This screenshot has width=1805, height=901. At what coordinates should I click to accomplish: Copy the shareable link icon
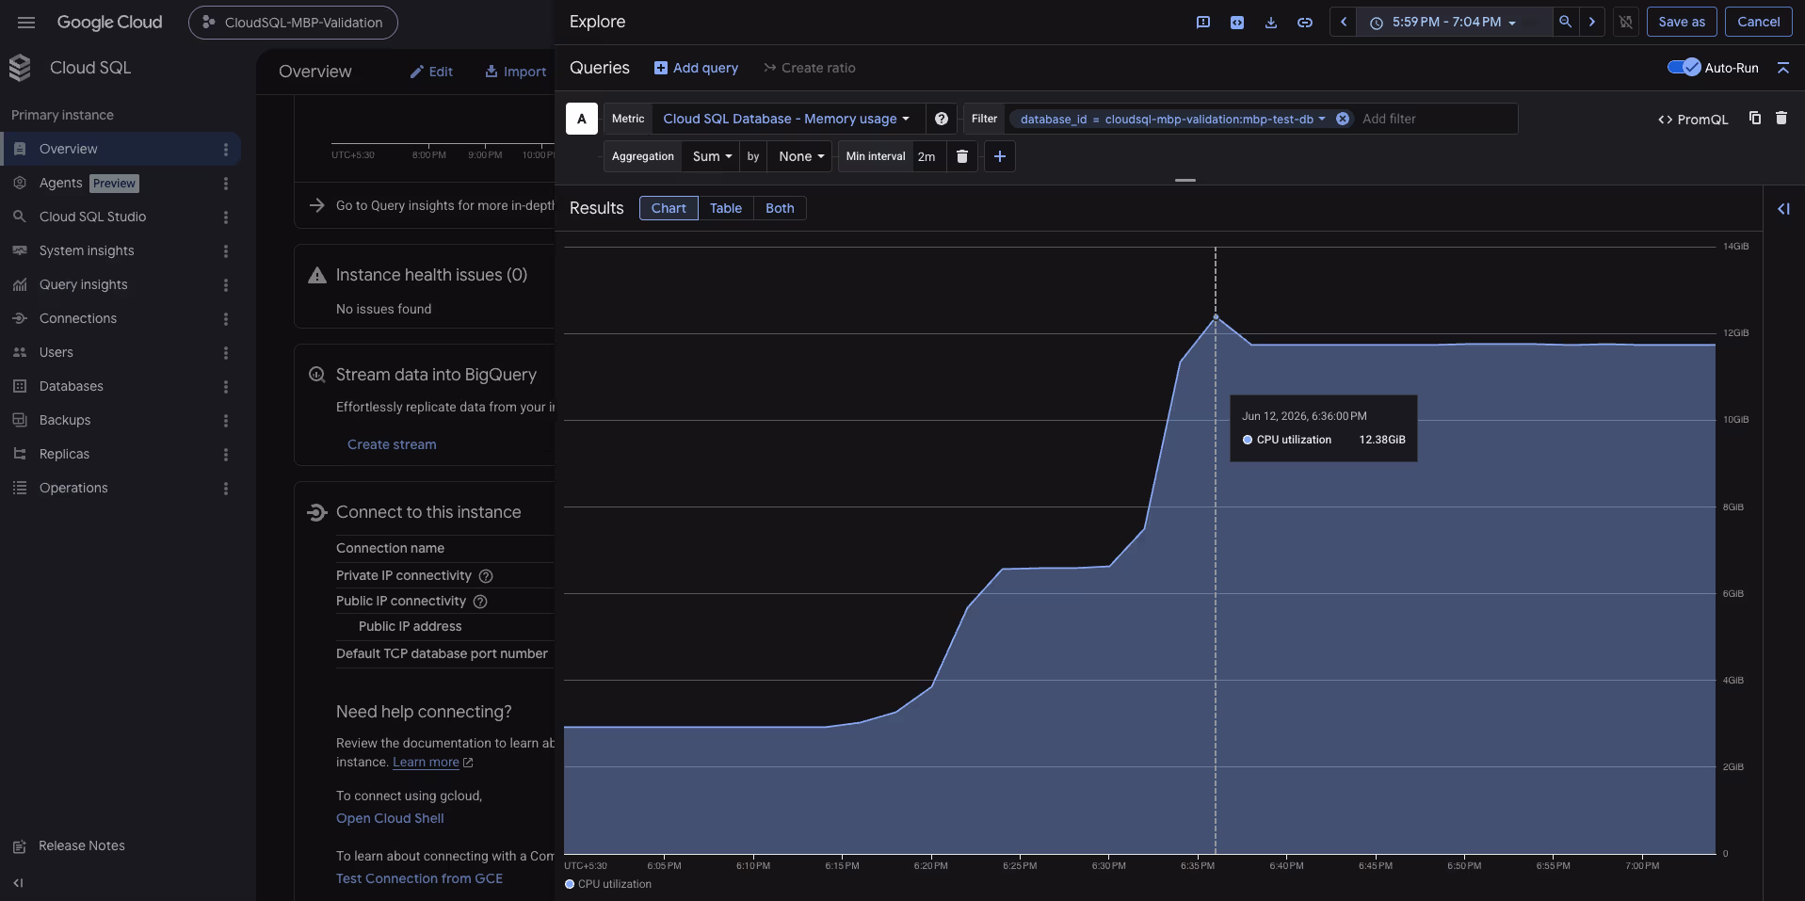tap(1305, 22)
